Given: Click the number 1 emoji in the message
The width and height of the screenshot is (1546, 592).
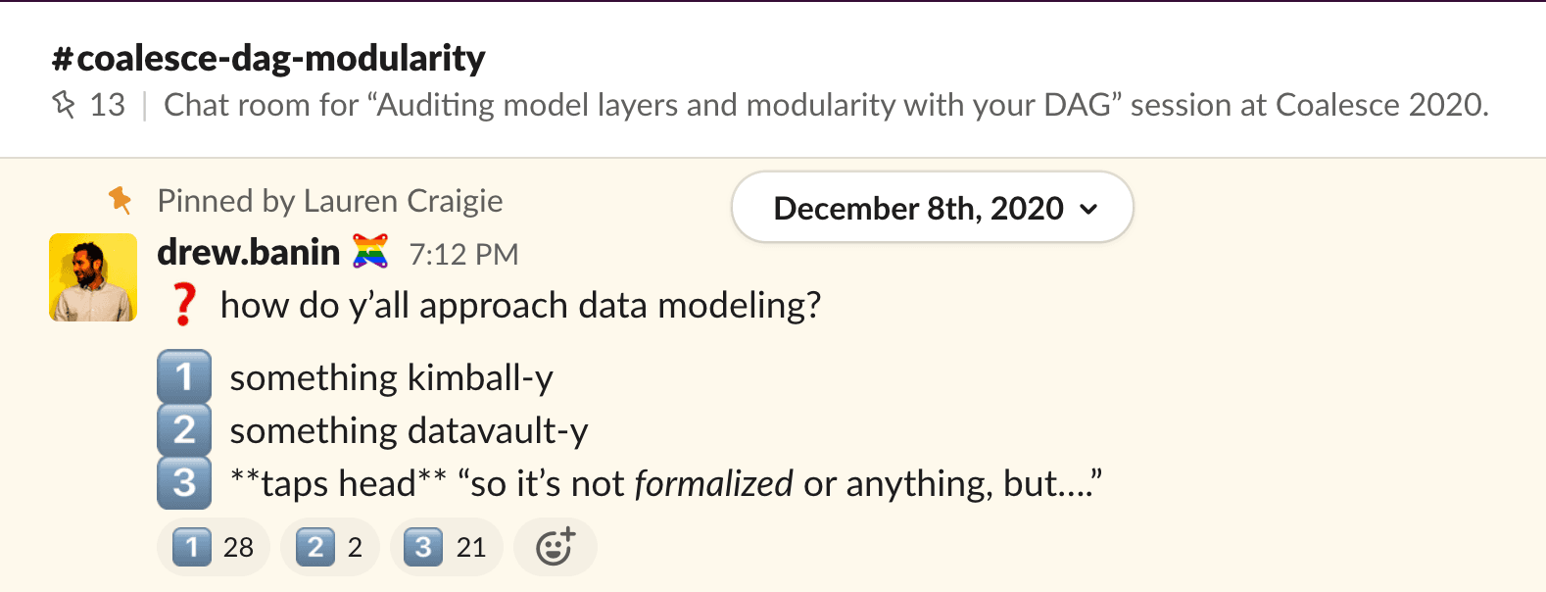Looking at the screenshot, I should 184,376.
